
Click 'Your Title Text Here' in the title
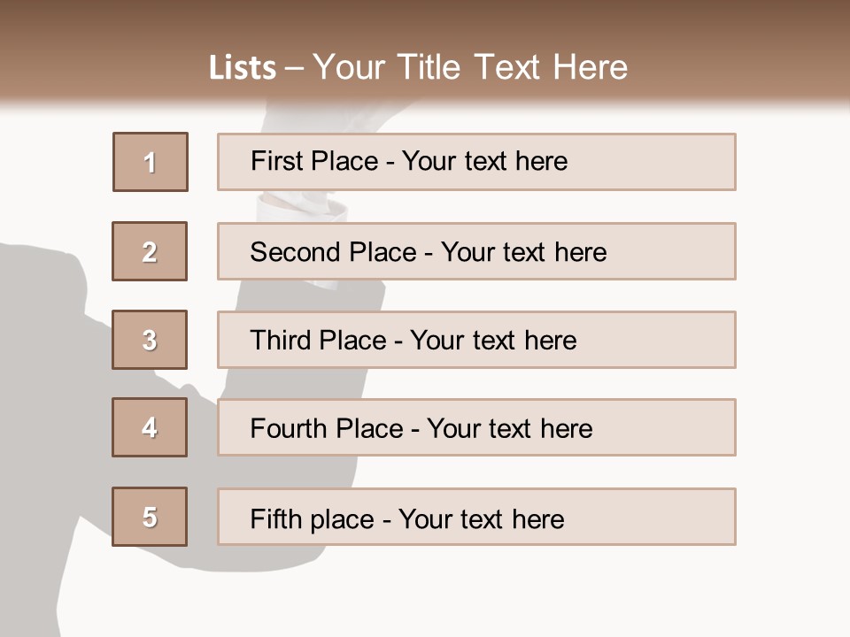[470, 67]
